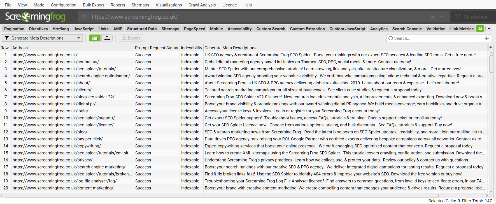Select the /clients/ address cell
Image resolution: width=496 pixels, height=204 pixels.
tap(73, 90)
